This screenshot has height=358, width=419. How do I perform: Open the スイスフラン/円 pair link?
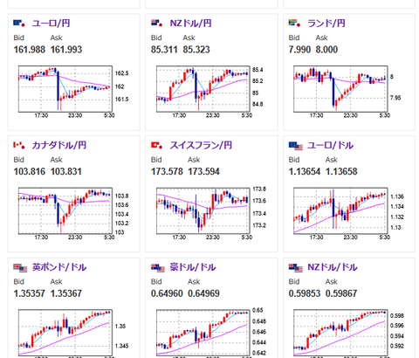(x=201, y=145)
